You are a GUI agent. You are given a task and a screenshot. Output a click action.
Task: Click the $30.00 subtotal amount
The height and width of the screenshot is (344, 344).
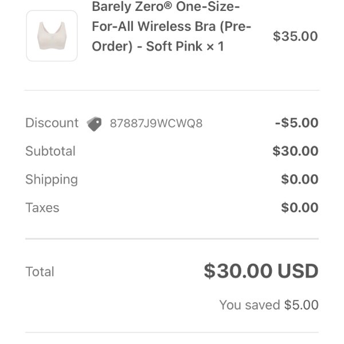295,151
